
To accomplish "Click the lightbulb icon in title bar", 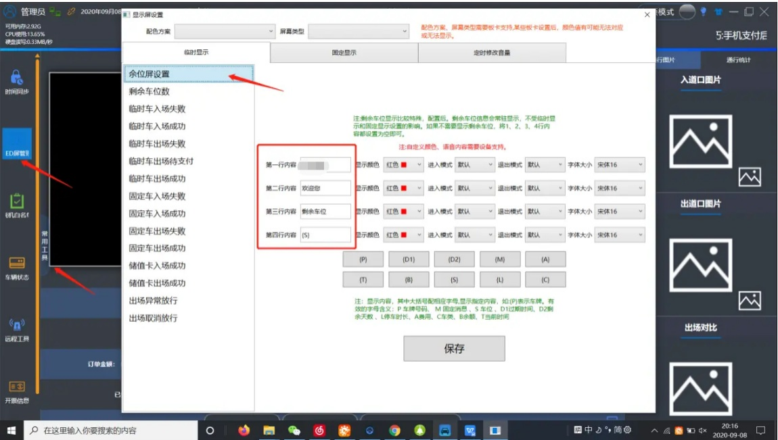I will (x=703, y=11).
